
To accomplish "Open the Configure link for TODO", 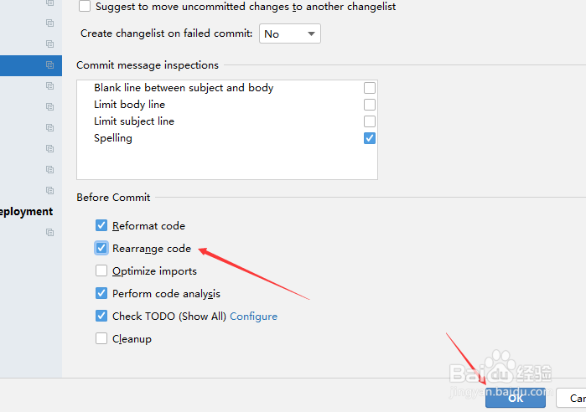I will (x=253, y=317).
